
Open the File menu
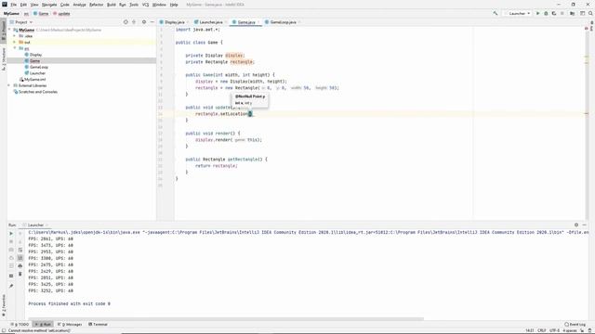pos(13,5)
